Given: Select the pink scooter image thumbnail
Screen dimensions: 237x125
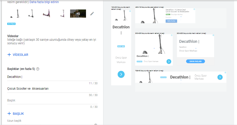Looking at the screenshot, I should click(x=47, y=14).
